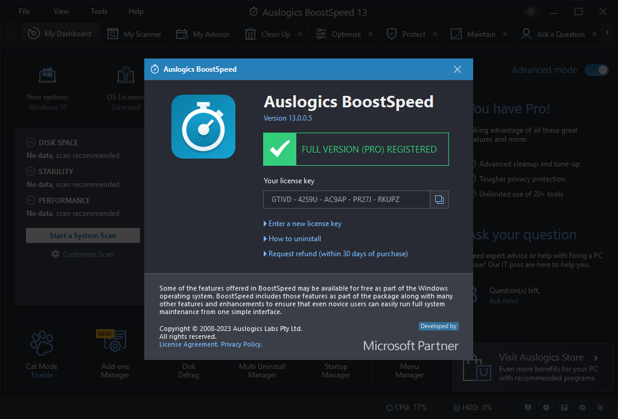Image resolution: width=618 pixels, height=419 pixels.
Task: Open the License Agreement link
Action: [x=188, y=345]
